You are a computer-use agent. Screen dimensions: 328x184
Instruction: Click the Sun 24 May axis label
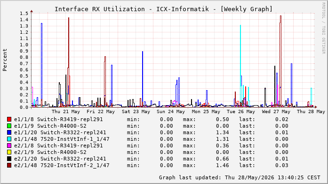point(171,112)
